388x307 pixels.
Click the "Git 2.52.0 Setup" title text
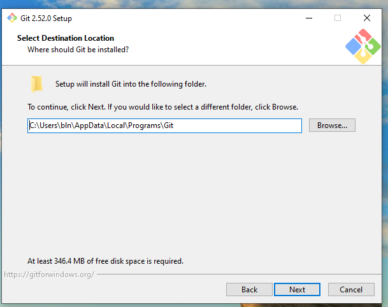pyautogui.click(x=46, y=18)
